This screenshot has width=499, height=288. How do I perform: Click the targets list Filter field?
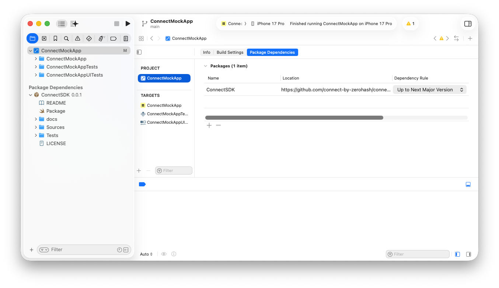[x=174, y=171]
